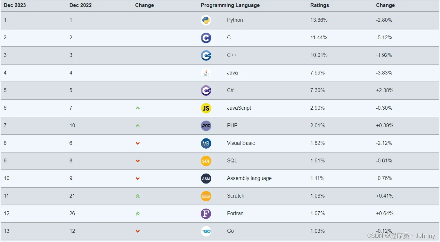Click the Java coffee cup icon
Image resolution: width=440 pixels, height=242 pixels.
tap(206, 73)
